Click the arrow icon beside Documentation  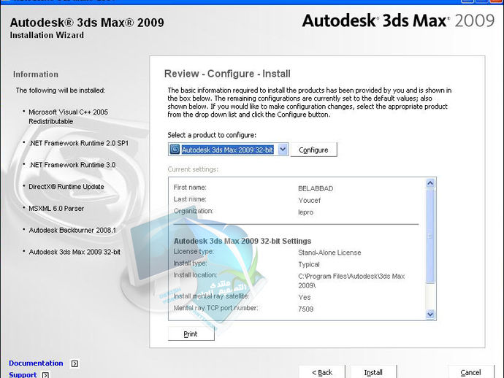coord(75,363)
